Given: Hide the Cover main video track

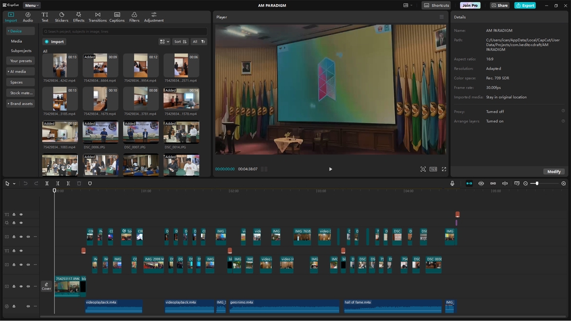Looking at the screenshot, I should 21,287.
